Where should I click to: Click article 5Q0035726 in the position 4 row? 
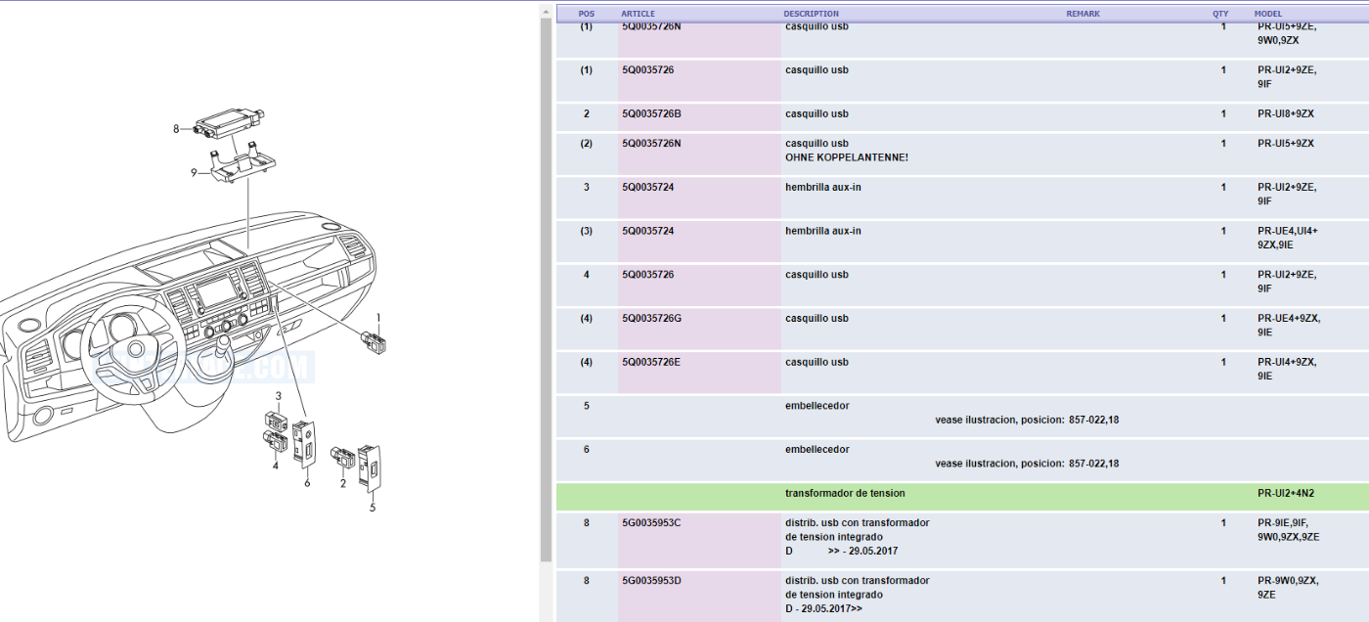tap(647, 274)
